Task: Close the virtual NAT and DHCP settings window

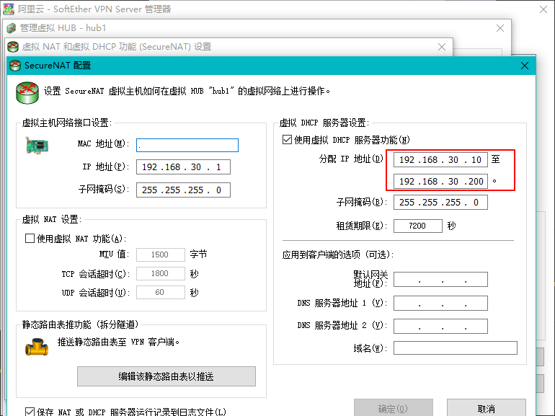Action: 442,47
